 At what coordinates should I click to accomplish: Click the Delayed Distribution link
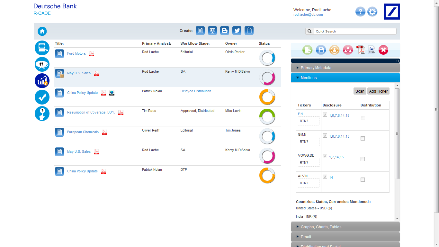tap(196, 91)
